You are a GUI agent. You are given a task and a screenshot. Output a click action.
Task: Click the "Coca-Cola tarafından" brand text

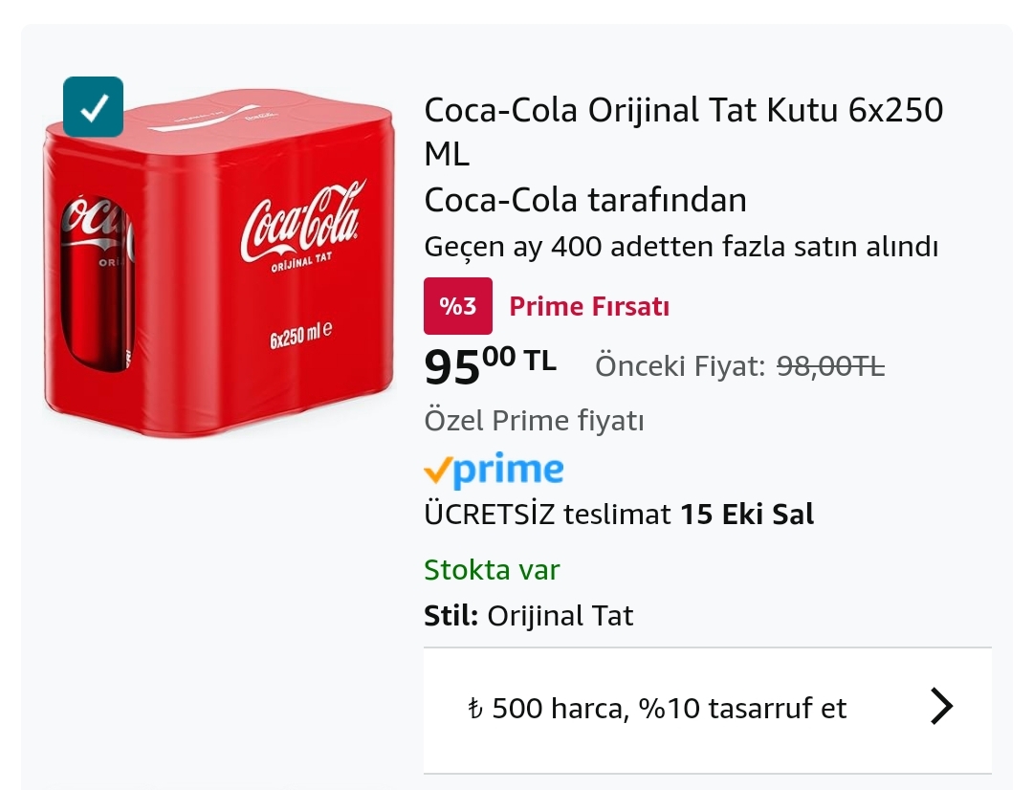click(x=584, y=201)
